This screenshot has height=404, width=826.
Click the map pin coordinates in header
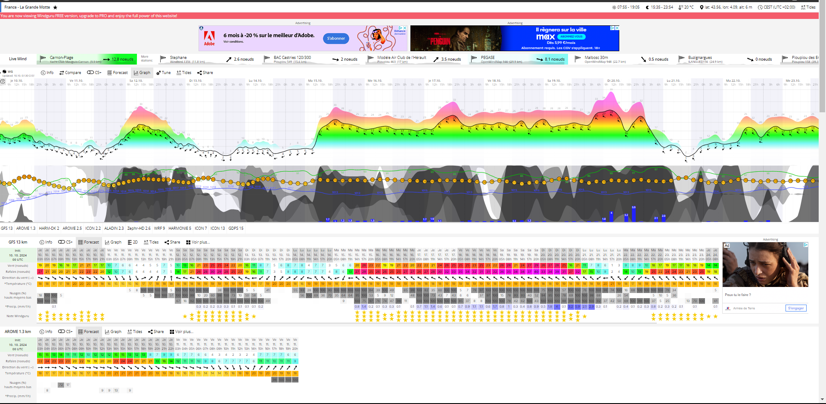726,7
